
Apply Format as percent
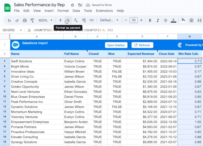coord(67,20)
